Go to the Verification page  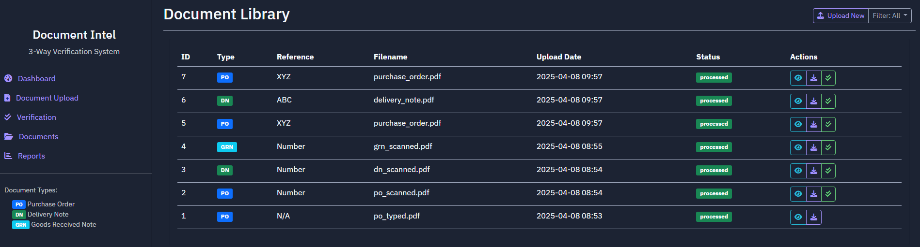coord(36,117)
